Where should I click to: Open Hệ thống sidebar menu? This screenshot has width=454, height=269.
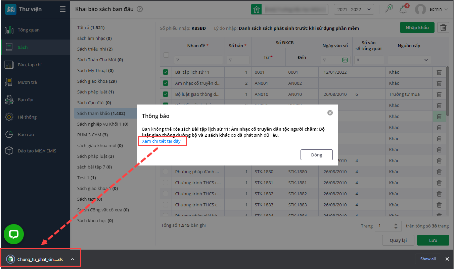click(35, 117)
